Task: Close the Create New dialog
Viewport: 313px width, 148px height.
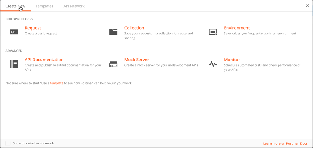Action: pos(308,6)
